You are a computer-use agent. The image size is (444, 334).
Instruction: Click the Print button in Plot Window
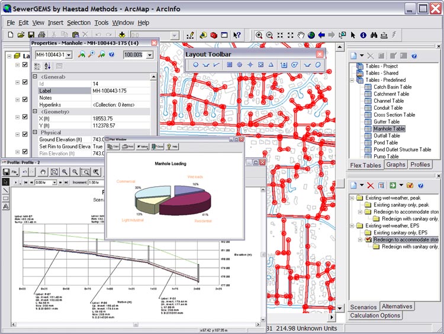click(x=128, y=147)
